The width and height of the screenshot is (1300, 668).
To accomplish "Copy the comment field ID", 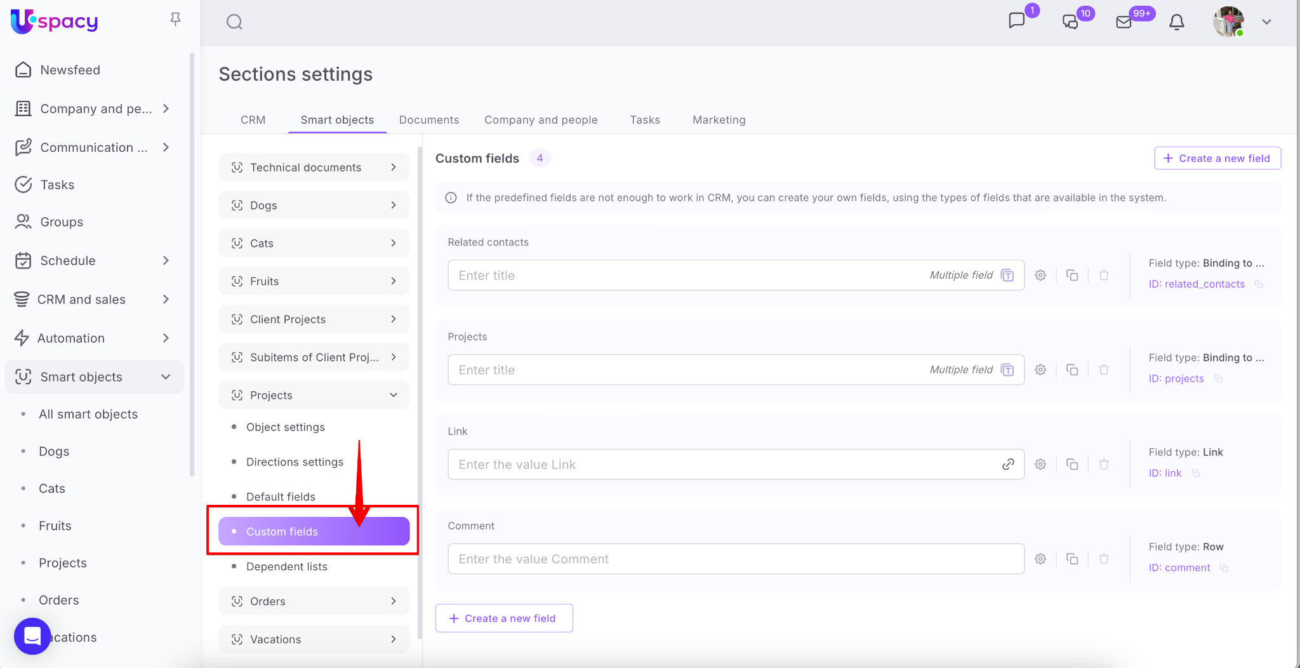I will [1224, 568].
